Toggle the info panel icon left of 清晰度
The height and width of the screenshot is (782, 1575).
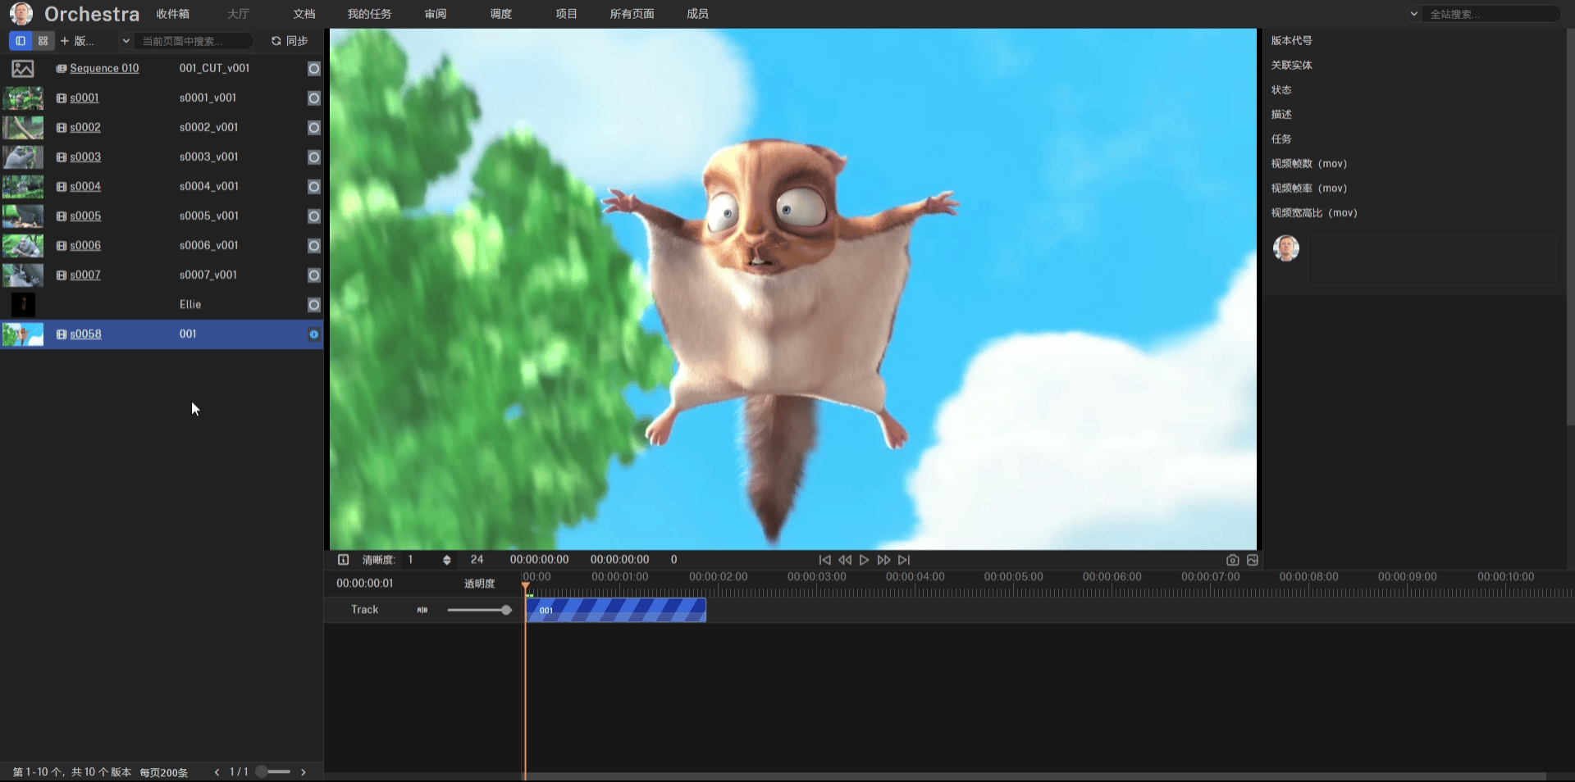(344, 560)
